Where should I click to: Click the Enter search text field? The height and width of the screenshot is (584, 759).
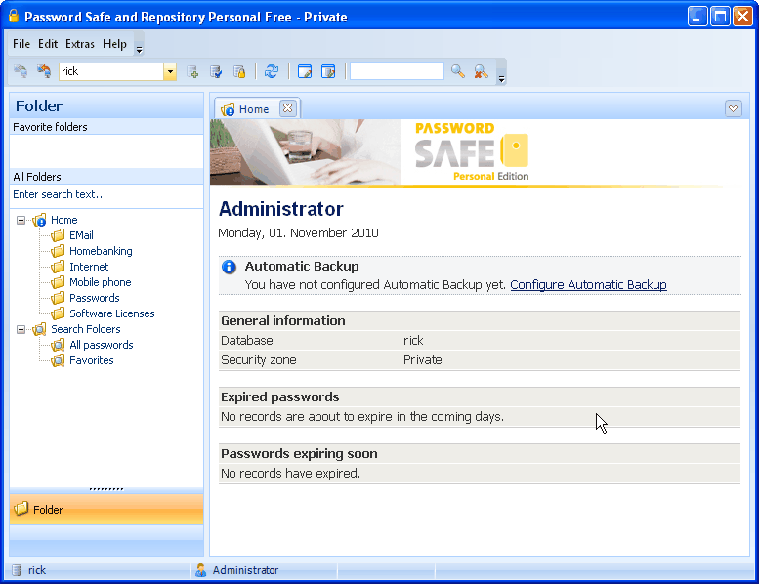[106, 194]
